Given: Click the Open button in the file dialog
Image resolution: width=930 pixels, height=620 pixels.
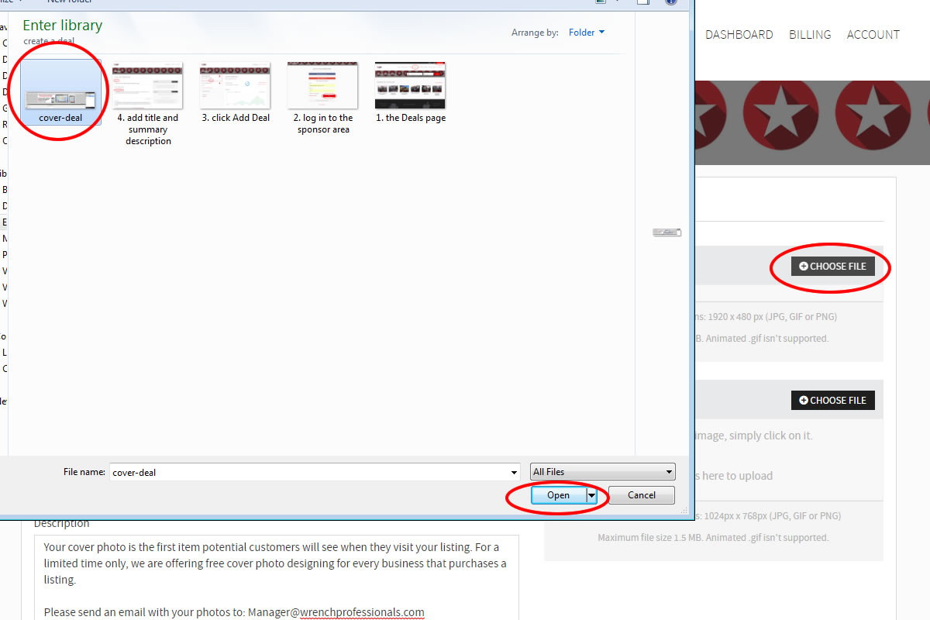Looking at the screenshot, I should pos(558,495).
